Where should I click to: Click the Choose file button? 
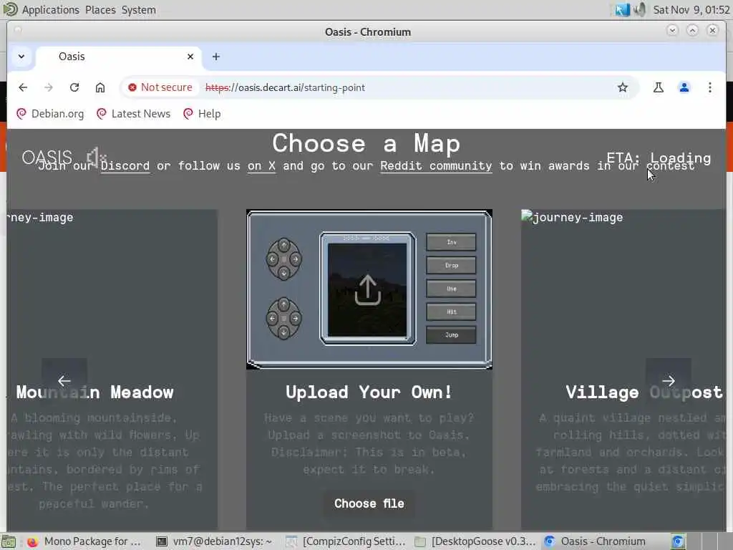[x=369, y=503]
